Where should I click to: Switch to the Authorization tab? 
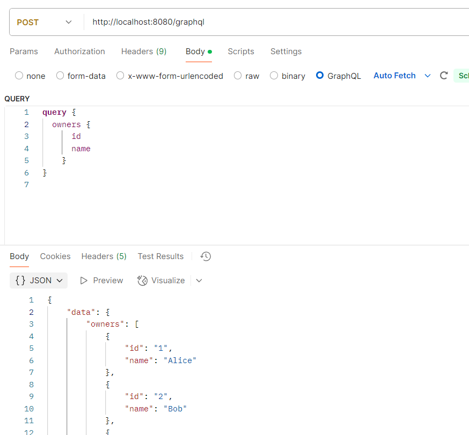coord(79,51)
